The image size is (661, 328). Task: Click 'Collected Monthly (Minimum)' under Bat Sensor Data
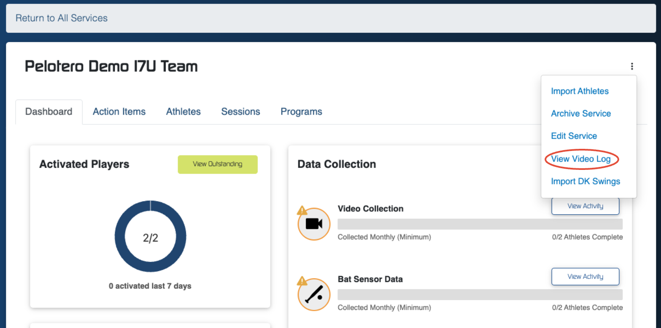point(384,307)
